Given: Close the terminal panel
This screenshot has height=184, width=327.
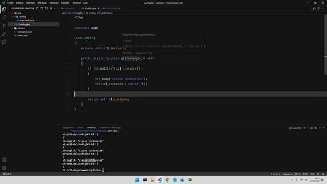Looking at the screenshot, I should click(x=324, y=128).
